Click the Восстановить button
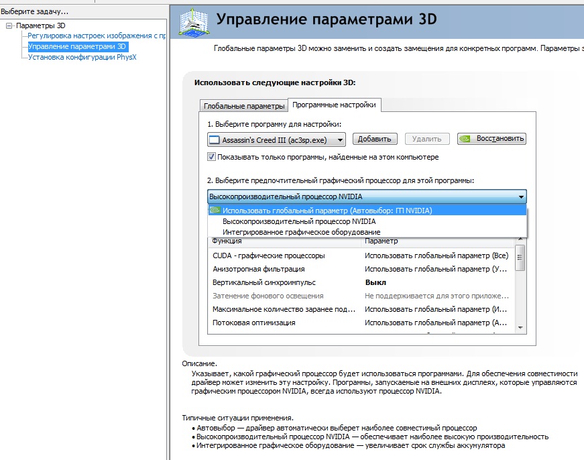Viewport: 584px width, 460px height. pyautogui.click(x=491, y=139)
